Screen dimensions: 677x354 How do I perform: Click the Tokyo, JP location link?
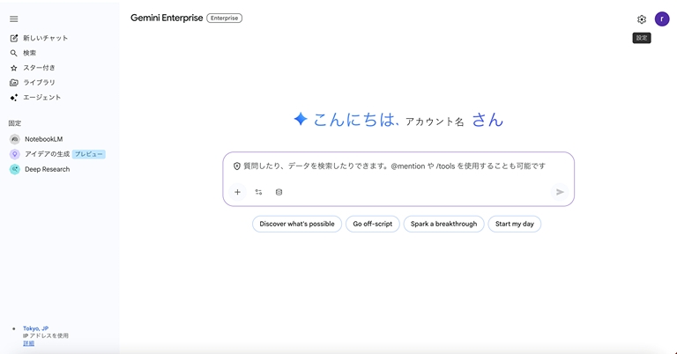36,328
